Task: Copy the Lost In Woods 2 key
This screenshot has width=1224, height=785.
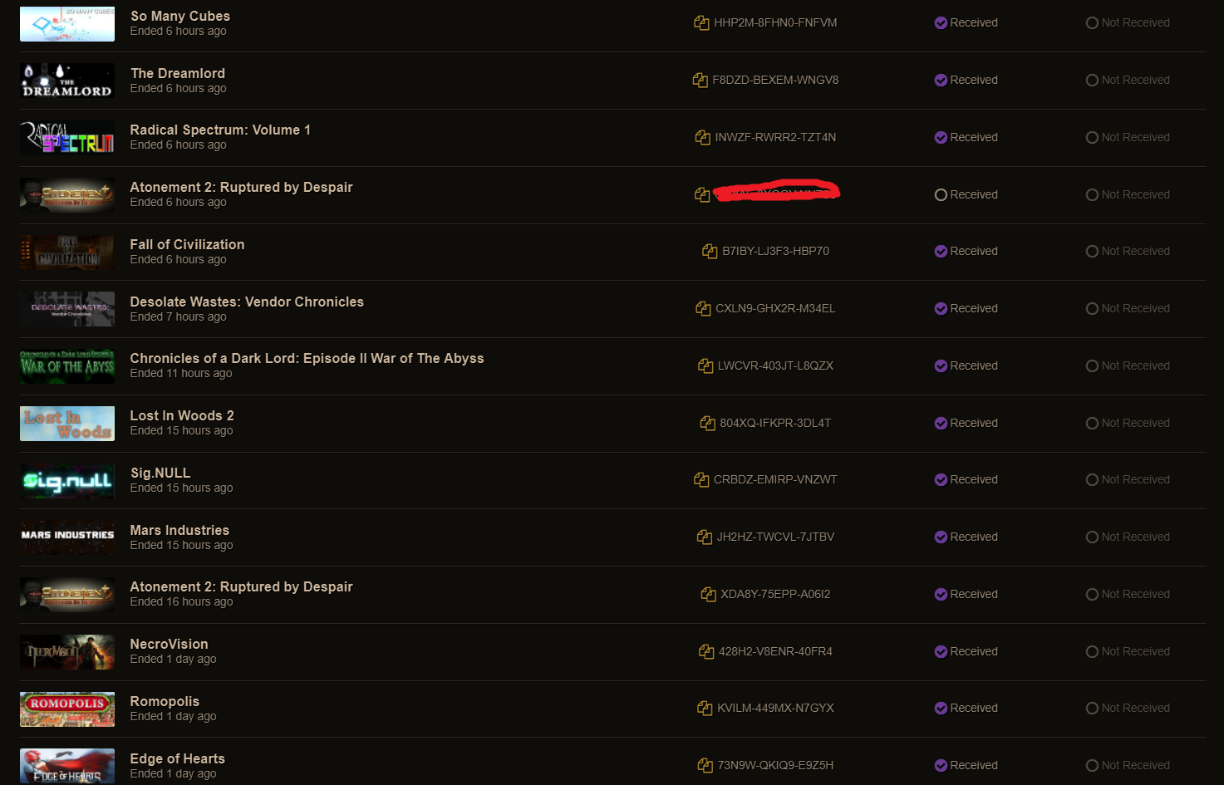Action: coord(708,424)
